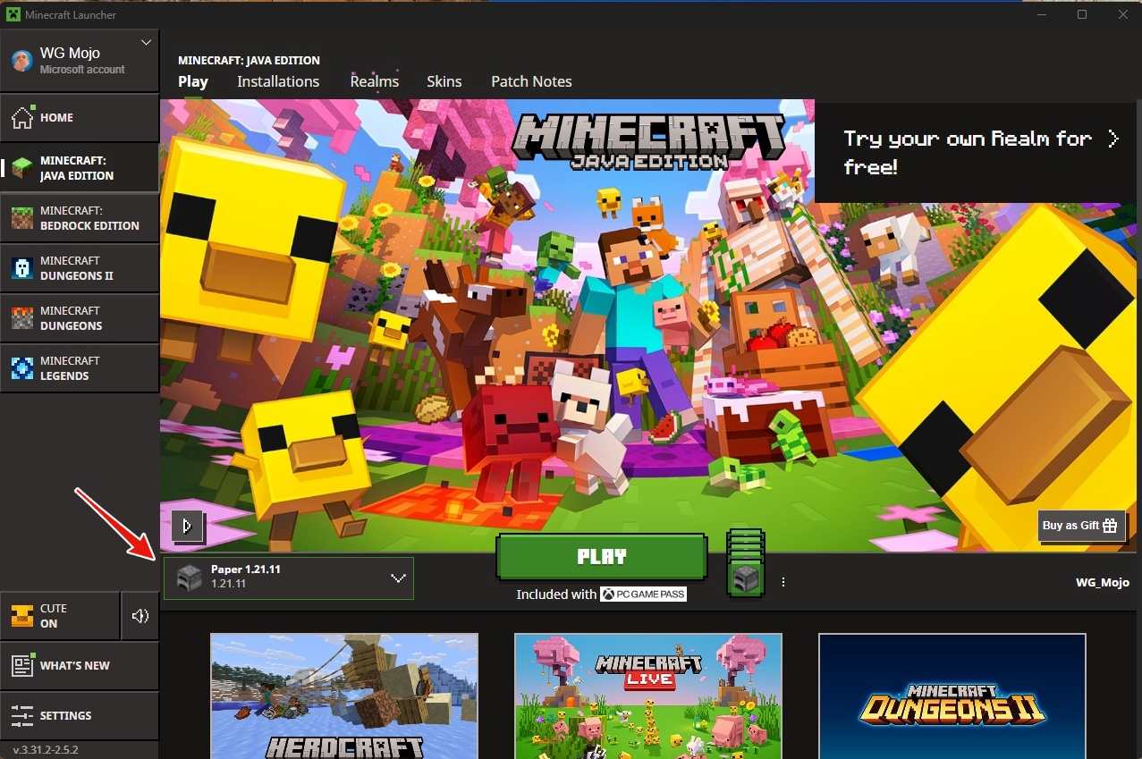Screen dimensions: 1142x759
Task: Open launcher Settings
Action: tap(80, 716)
